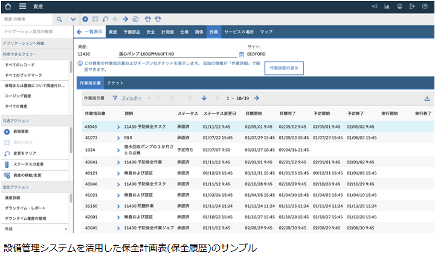This screenshot has width=435, height=259.
Task: Create new asset from toolbar plus icon
Action: pos(85,19)
